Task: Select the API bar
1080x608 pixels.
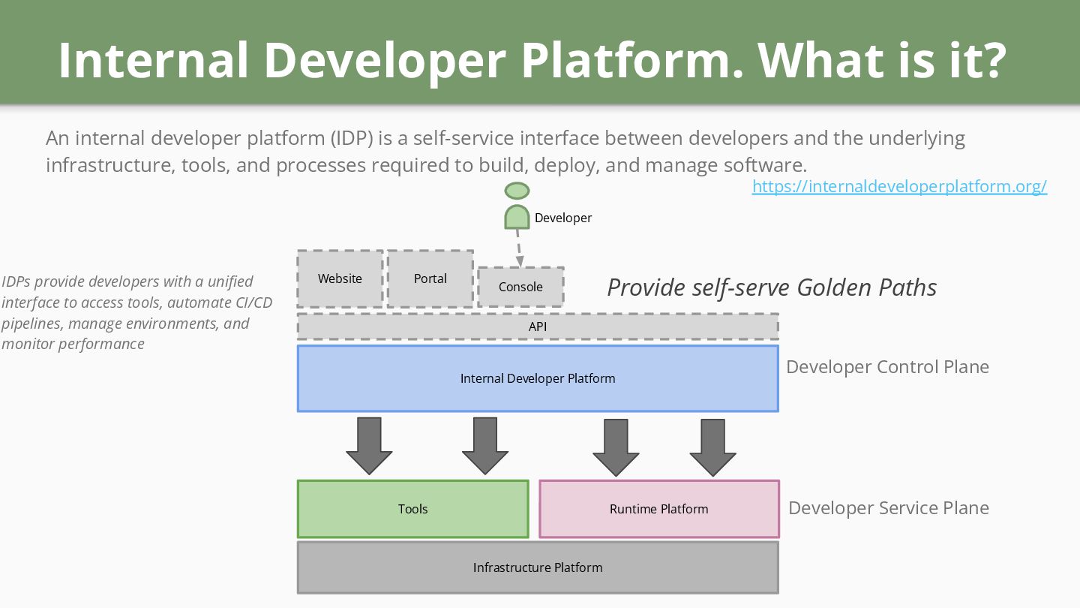Action: 538,327
